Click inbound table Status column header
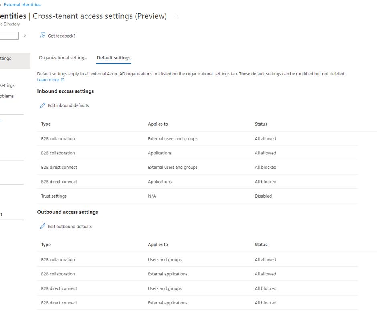377x320 pixels. coord(261,124)
